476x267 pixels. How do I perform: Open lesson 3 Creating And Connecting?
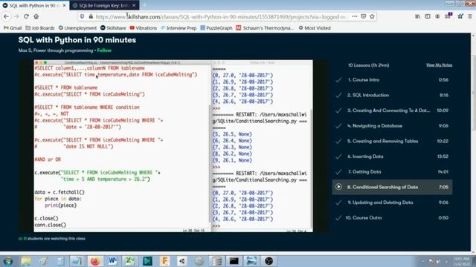[392, 111]
